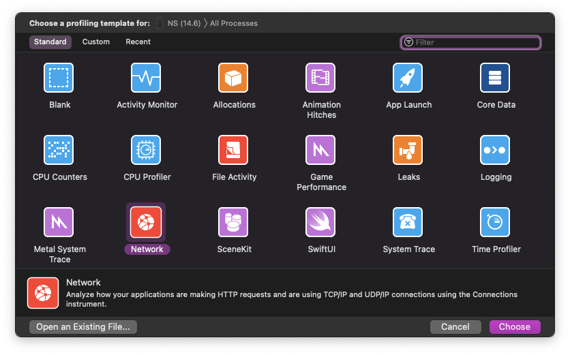The image size is (570, 355).
Task: Cancel the template chooser dialog
Action: tap(455, 326)
